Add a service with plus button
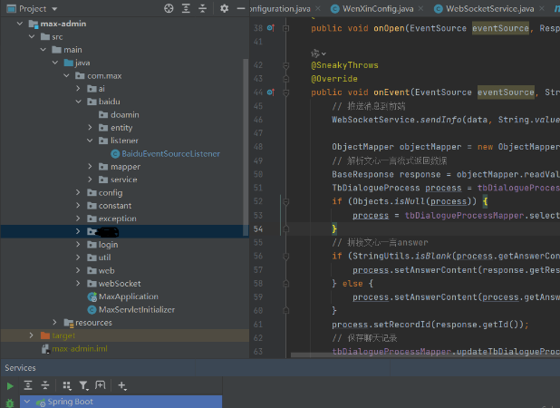Image resolution: width=560 pixels, height=408 pixels. click(122, 385)
